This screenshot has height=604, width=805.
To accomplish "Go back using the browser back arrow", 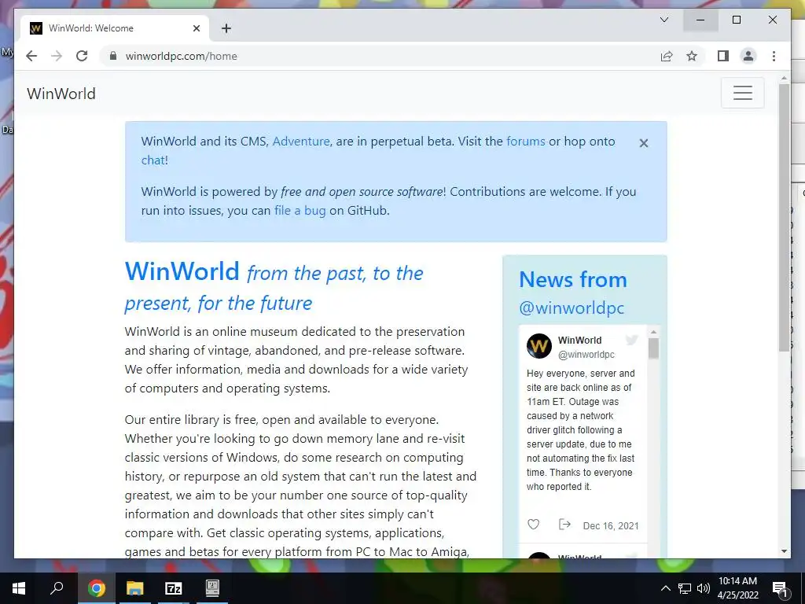I will [31, 56].
